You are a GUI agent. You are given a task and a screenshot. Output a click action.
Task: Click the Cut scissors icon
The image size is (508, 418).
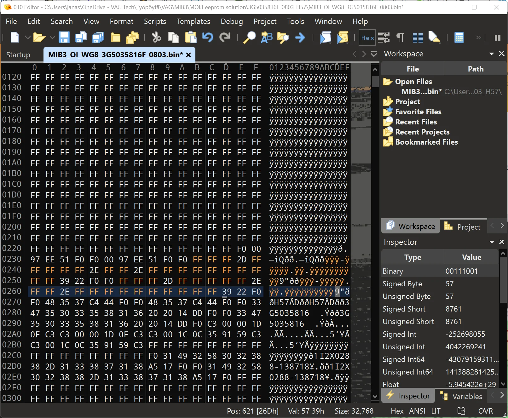point(156,37)
